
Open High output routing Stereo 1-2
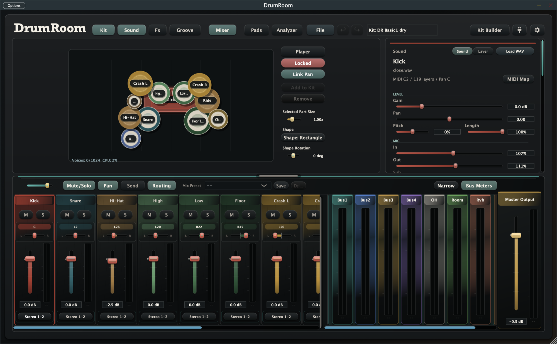tap(158, 317)
